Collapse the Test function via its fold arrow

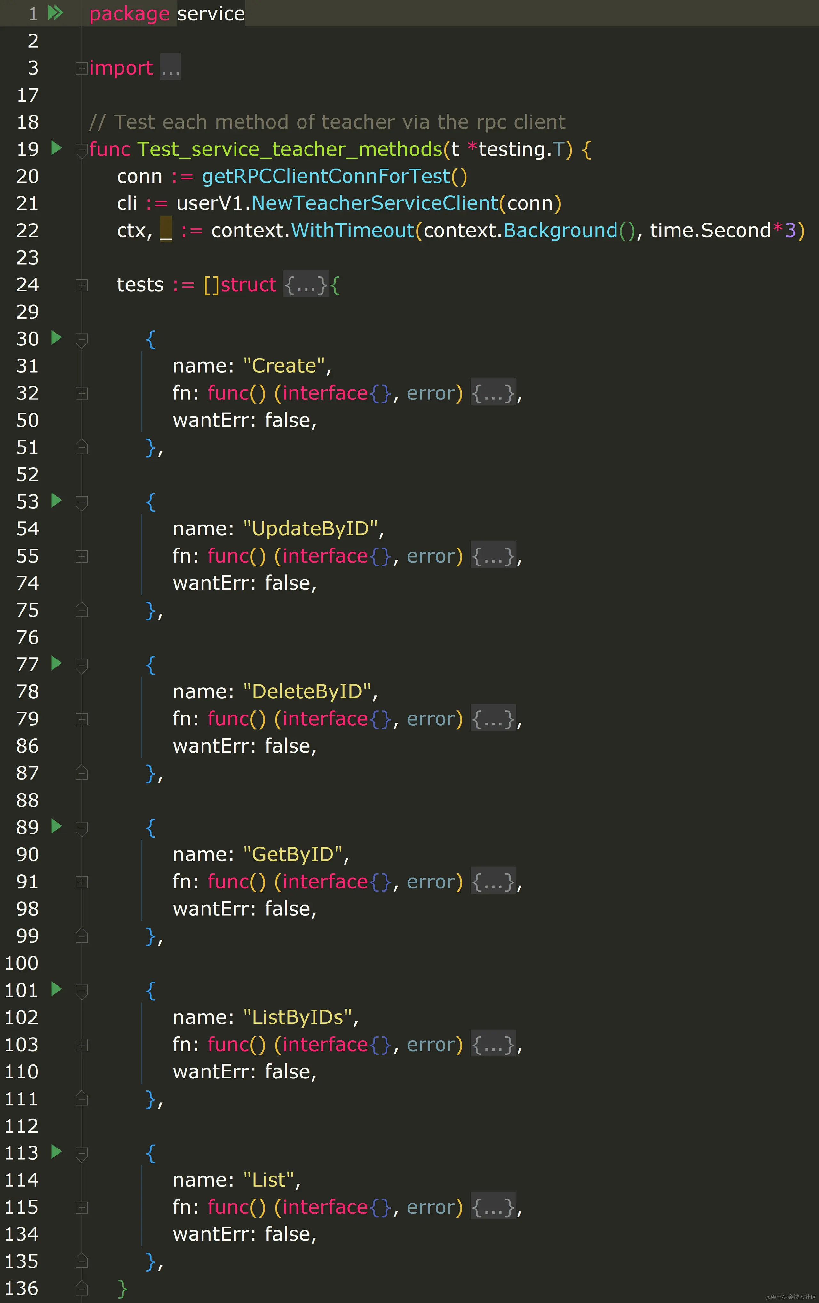coord(81,149)
